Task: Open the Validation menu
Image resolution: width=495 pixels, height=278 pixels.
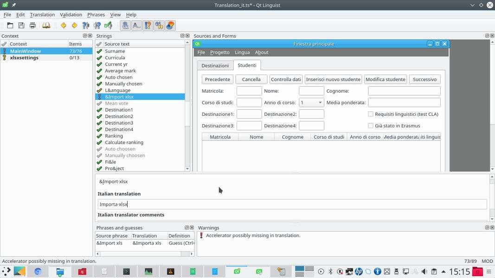Action: [71, 14]
